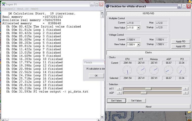Click the Current PCI field 33.34
This screenshot has height=121, width=192.
point(181,63)
